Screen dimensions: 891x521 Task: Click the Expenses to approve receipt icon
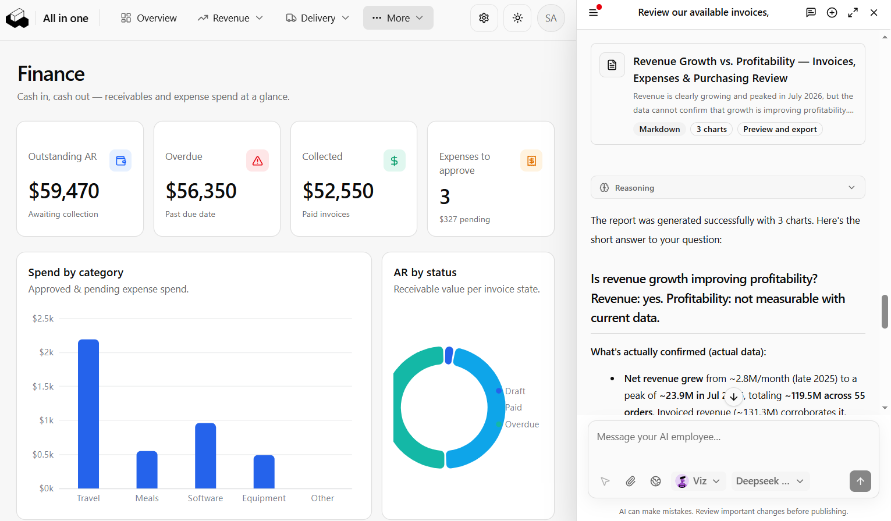[x=531, y=160]
